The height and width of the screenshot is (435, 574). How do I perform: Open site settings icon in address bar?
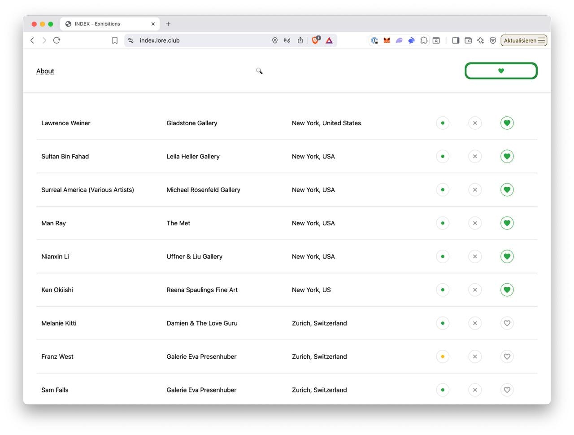pyautogui.click(x=131, y=40)
